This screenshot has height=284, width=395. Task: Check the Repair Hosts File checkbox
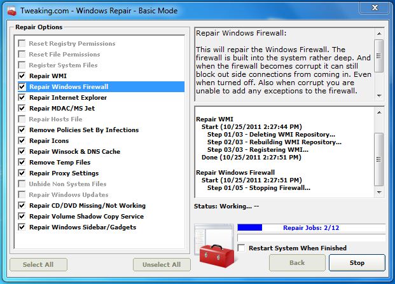(22, 119)
